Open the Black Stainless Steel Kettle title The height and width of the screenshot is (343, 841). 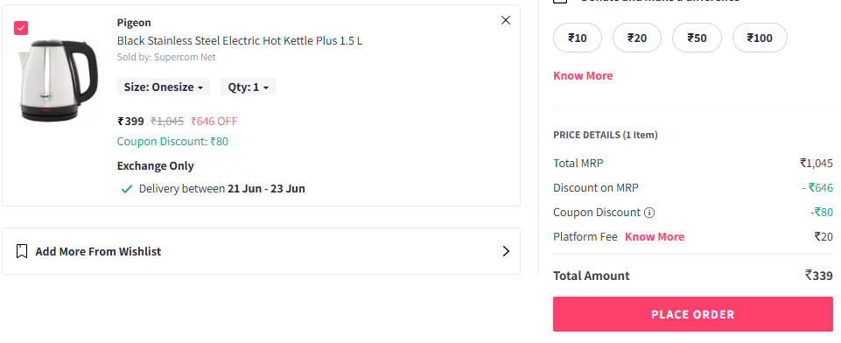click(240, 41)
